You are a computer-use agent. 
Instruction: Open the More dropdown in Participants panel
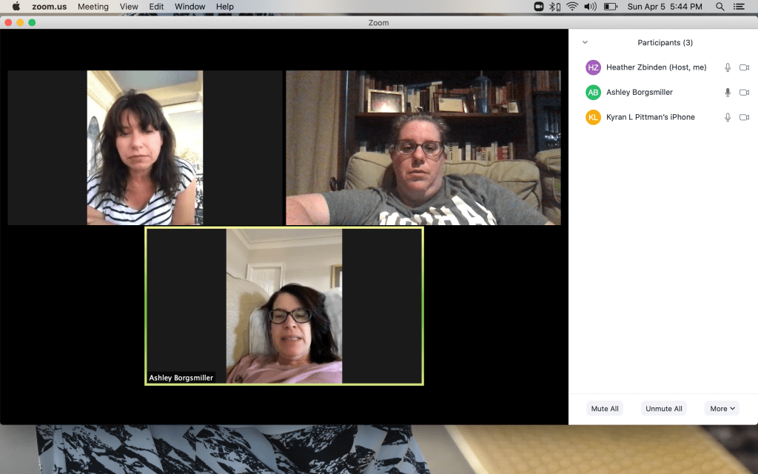[x=722, y=408]
